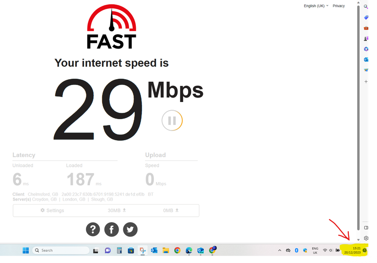
Task: Open the Calculator from taskbar
Action: pyautogui.click(x=119, y=250)
